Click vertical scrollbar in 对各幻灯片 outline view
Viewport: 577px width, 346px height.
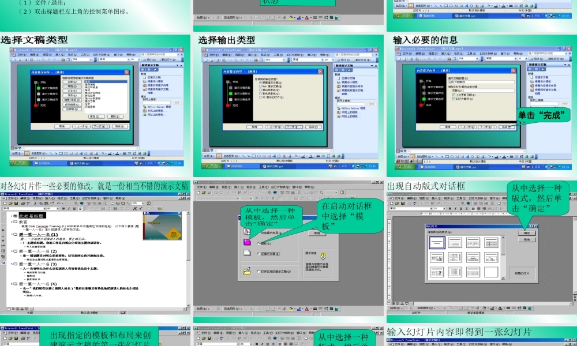(x=188, y=259)
